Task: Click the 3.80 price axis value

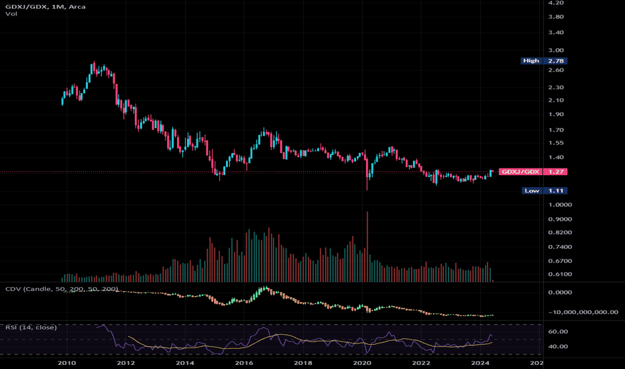Action: click(x=556, y=17)
